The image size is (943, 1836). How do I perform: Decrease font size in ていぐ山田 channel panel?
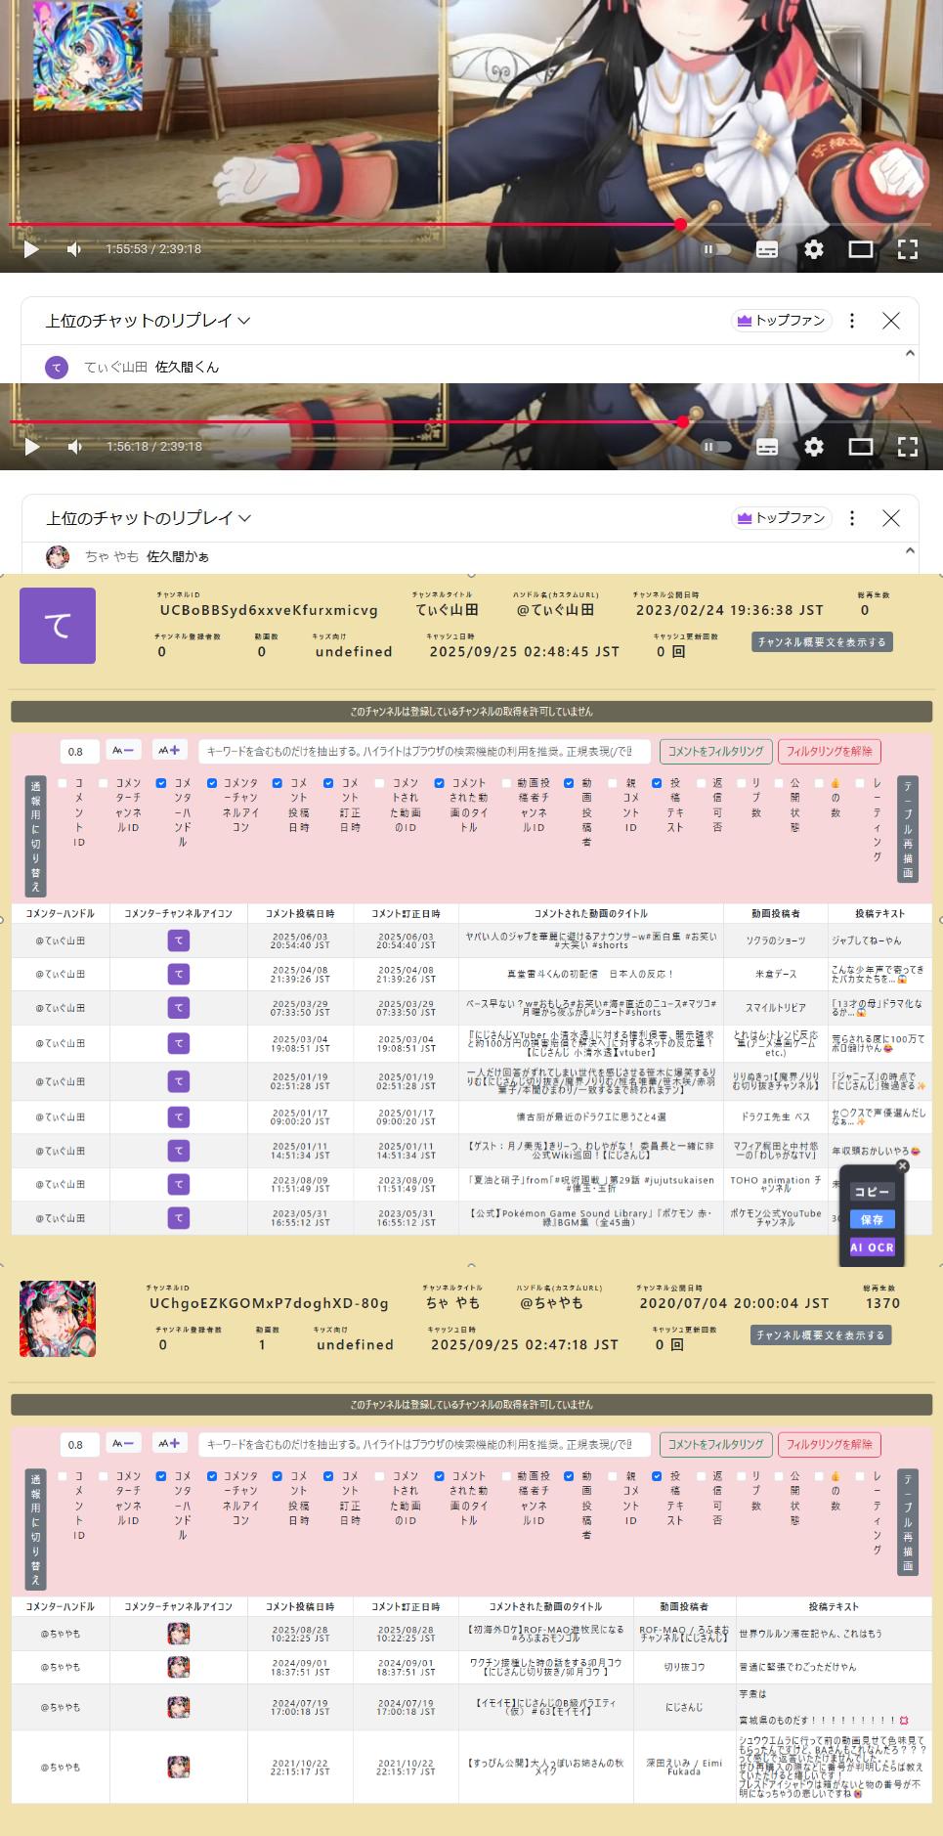(124, 751)
